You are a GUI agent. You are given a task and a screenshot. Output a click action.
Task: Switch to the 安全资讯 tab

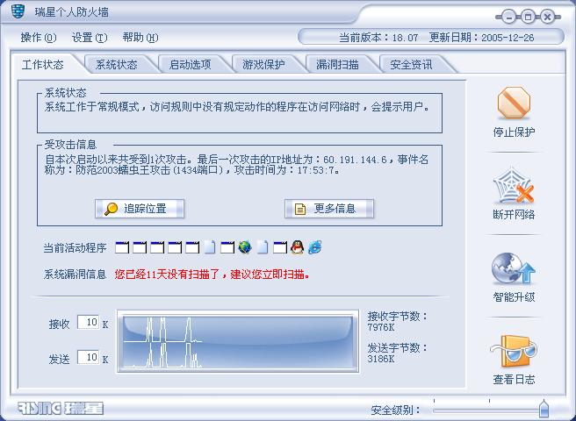pyautogui.click(x=411, y=65)
